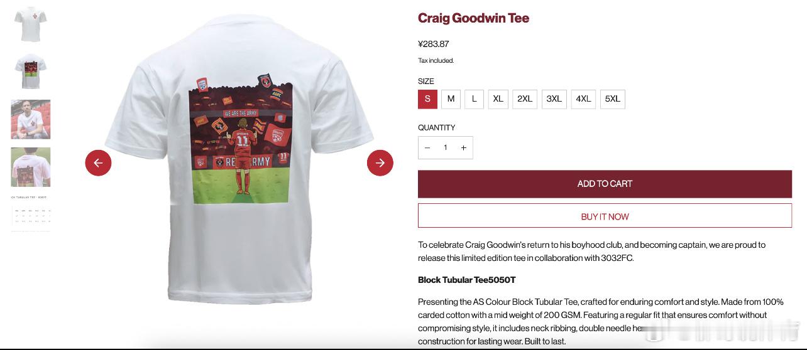Screen dimensions: 807x350
Task: Click the BUY IT NOW button
Action: pyautogui.click(x=605, y=216)
